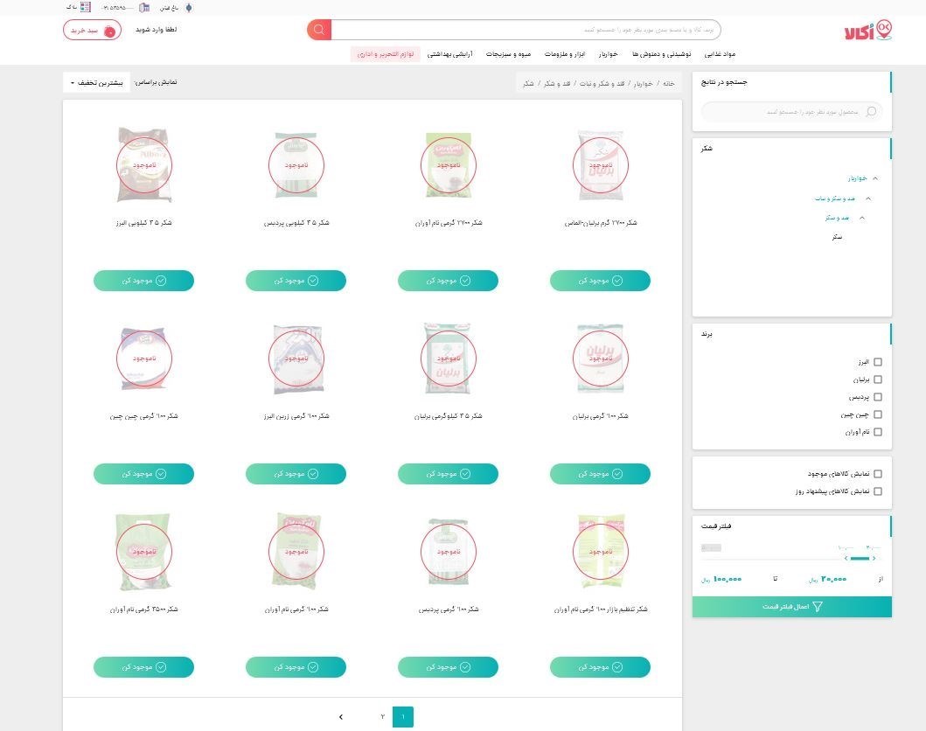The image size is (926, 731).
Task: Collapse the خواربار category tree node
Action: pos(875,178)
